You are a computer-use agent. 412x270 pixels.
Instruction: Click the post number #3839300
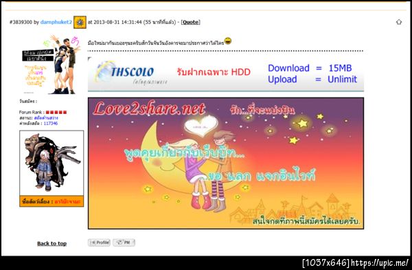tap(21, 22)
